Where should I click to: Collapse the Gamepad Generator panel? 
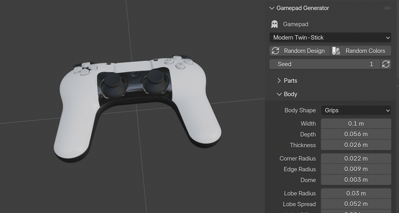[272, 8]
